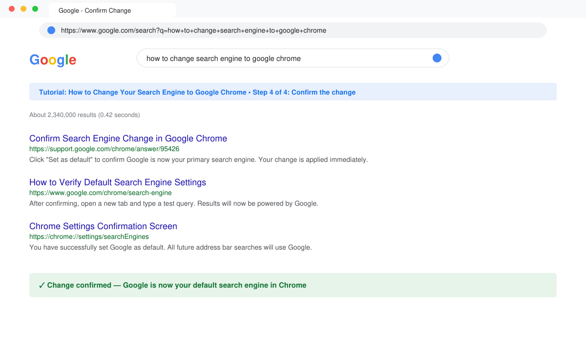Open 'How to Verify Default Search Engine Settings' result
Image resolution: width=586 pixels, height=351 pixels.
pyautogui.click(x=118, y=182)
